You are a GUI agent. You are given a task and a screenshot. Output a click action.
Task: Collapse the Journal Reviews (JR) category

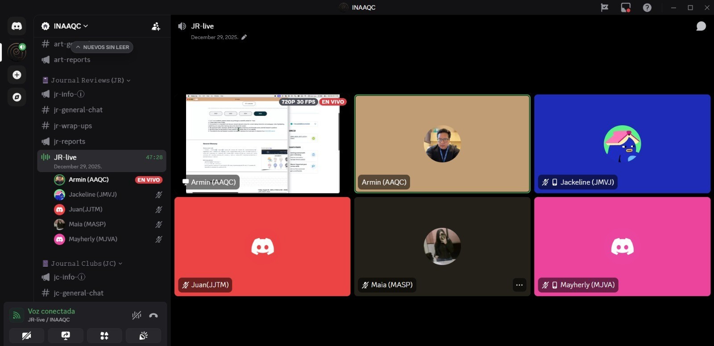click(87, 80)
